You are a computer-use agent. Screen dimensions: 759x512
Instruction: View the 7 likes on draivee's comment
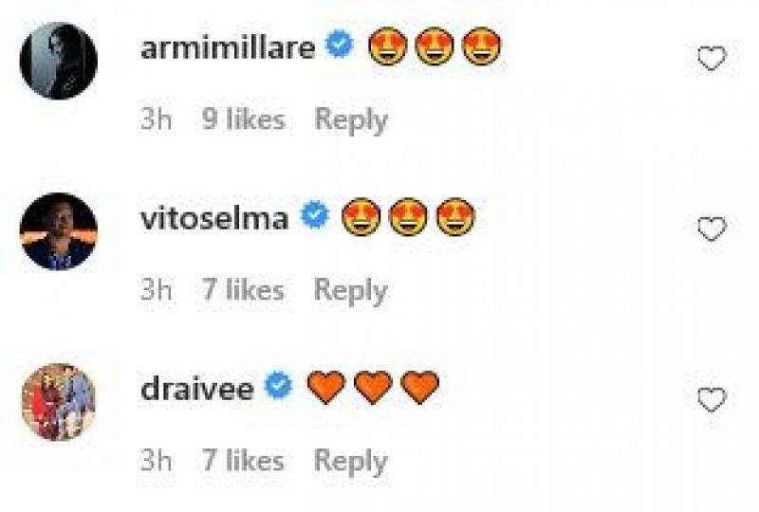244,460
